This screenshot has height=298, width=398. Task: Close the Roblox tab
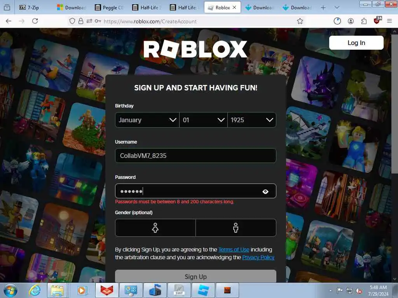point(234,8)
